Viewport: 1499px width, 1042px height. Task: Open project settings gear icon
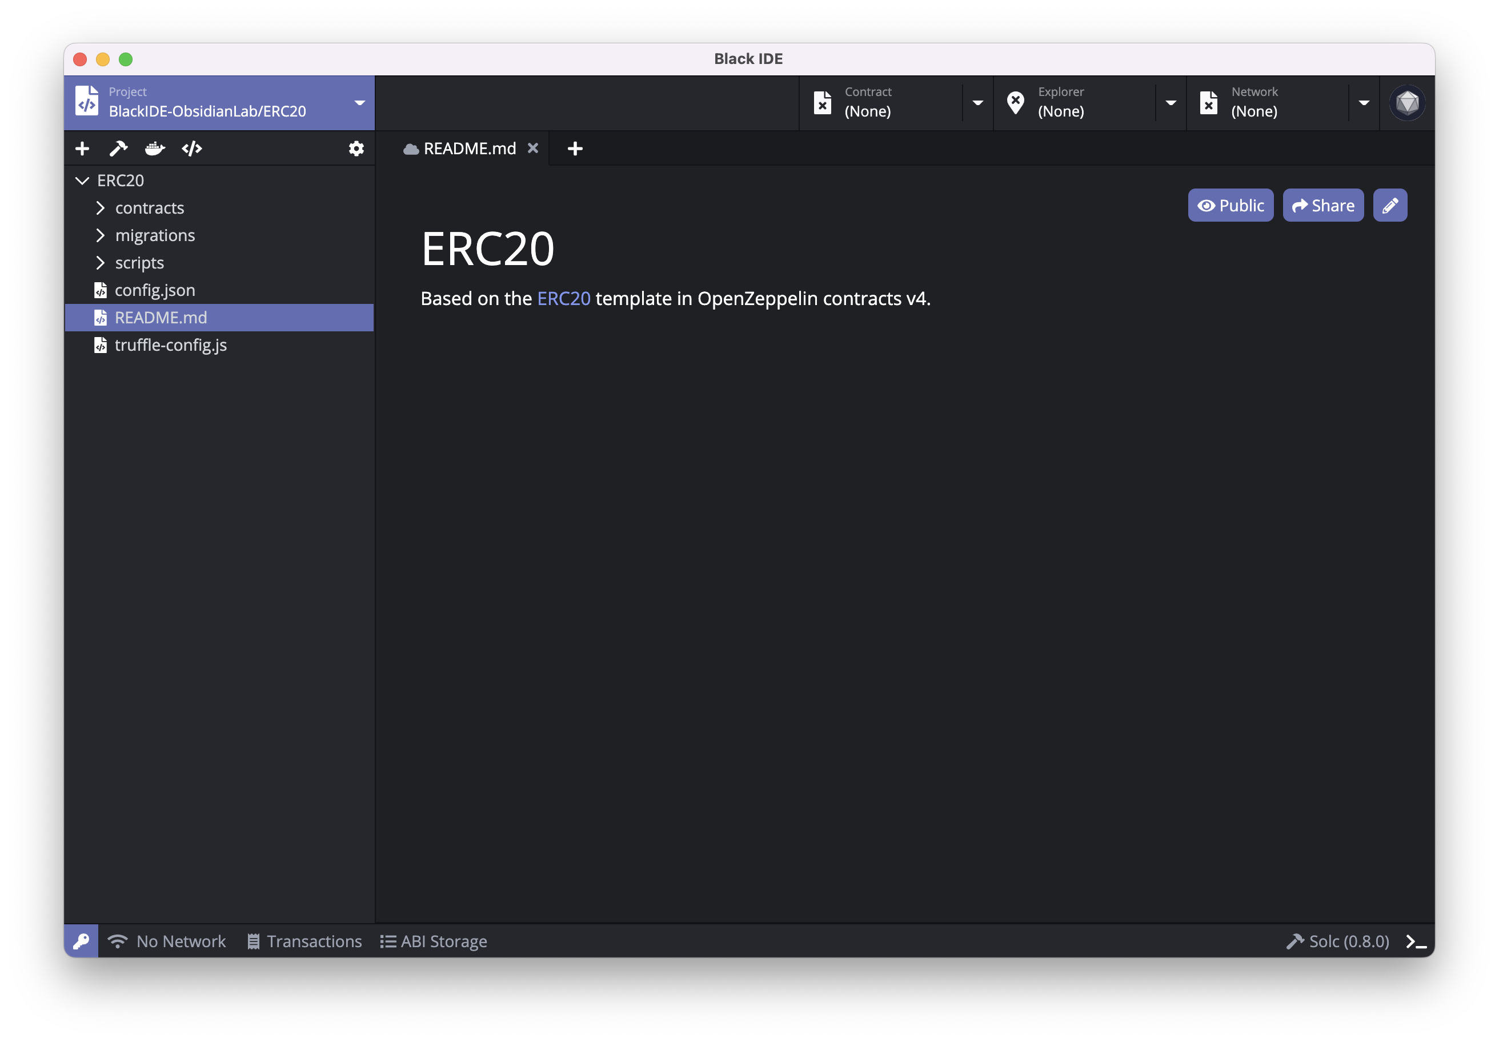pos(356,149)
